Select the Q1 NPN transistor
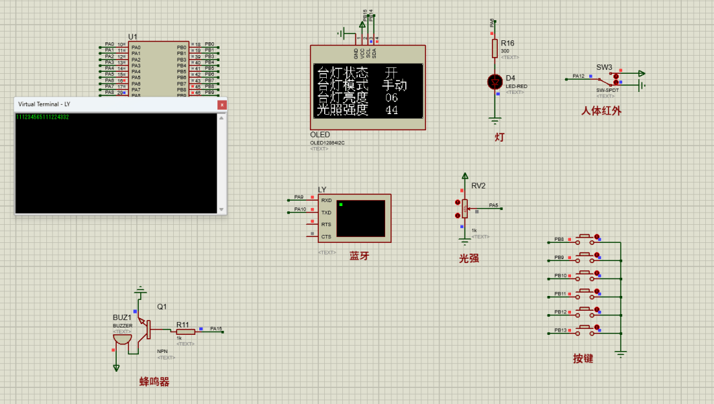The image size is (714, 404). click(145, 329)
